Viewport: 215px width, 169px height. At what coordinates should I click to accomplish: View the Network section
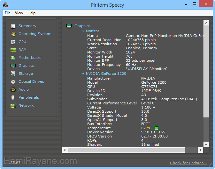point(26,105)
